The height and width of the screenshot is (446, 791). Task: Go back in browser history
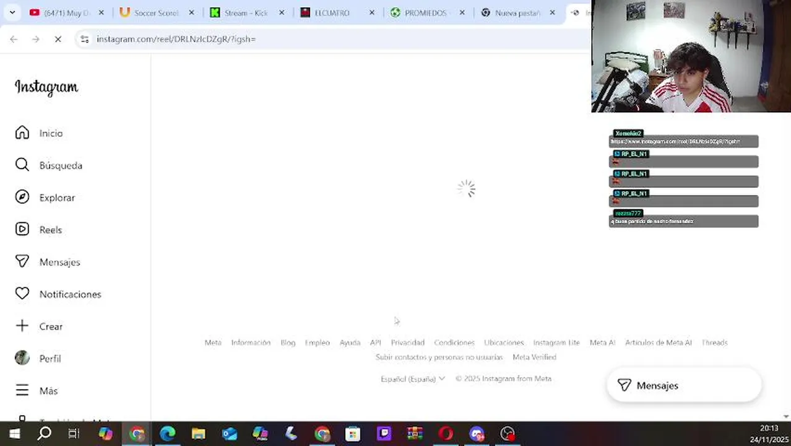point(14,39)
